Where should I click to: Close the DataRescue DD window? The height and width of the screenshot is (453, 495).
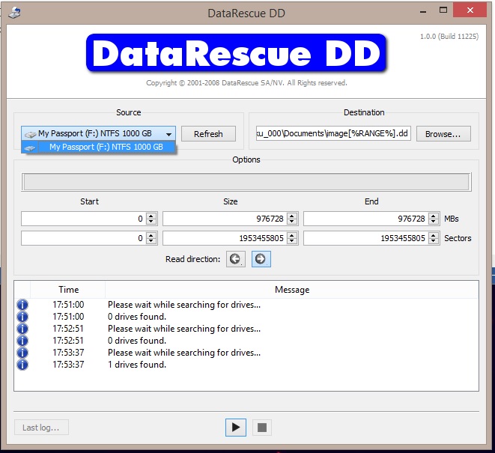click(x=470, y=10)
